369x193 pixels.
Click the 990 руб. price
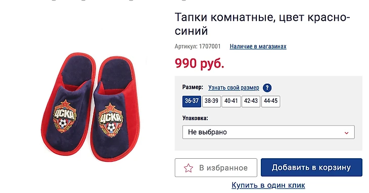[199, 63]
